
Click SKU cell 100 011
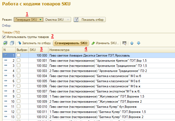click(x=38, y=112)
